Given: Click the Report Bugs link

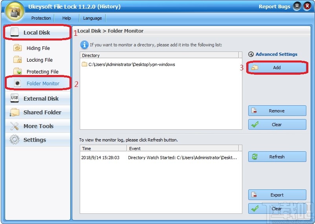Looking at the screenshot, I should click(275, 6).
